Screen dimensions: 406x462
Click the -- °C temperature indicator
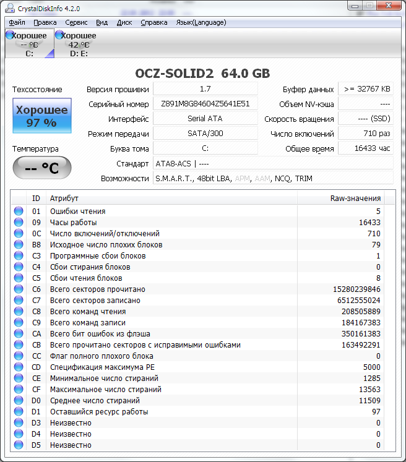point(42,168)
